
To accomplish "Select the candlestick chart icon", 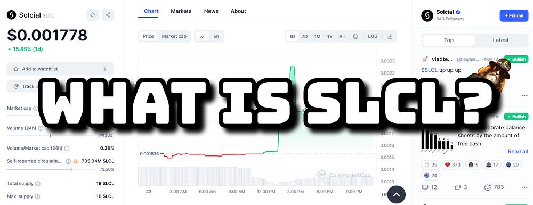I will tap(216, 36).
